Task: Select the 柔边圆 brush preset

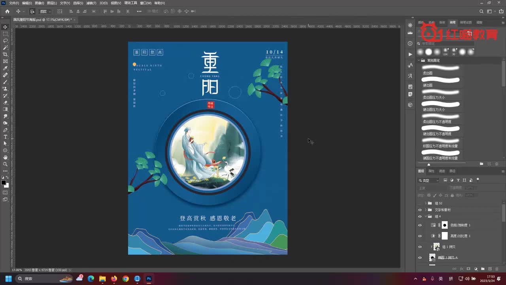Action: 441,70
